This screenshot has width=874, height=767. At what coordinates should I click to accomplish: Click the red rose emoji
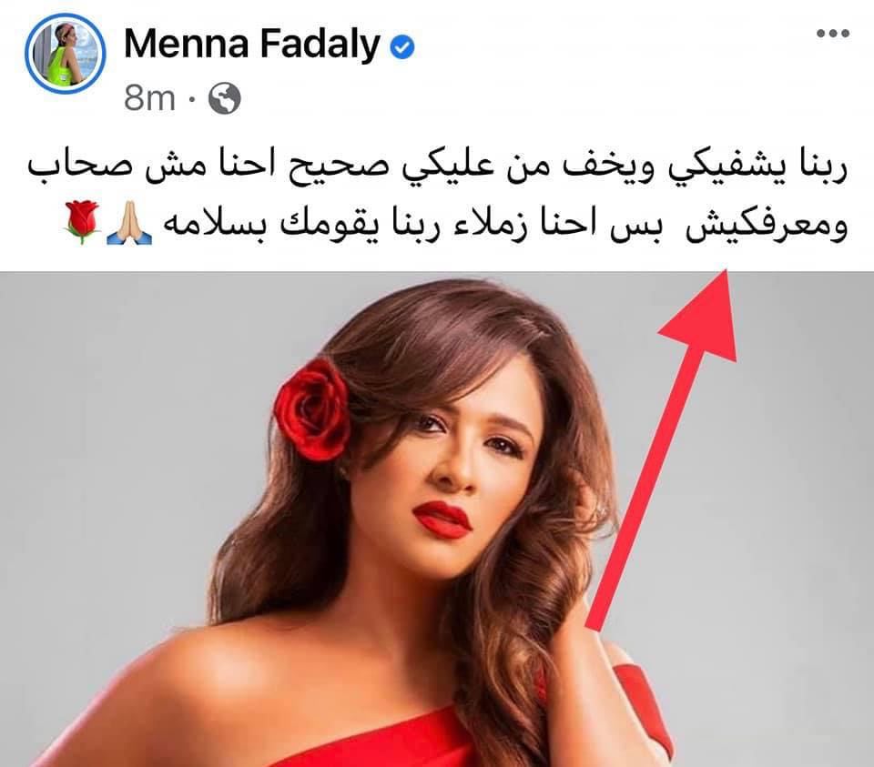point(83,223)
